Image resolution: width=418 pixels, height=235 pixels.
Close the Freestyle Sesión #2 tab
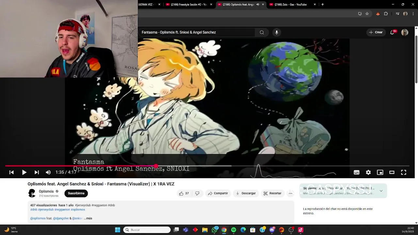pos(211,5)
